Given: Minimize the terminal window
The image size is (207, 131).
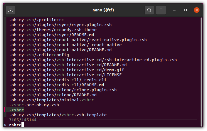Looking at the screenshot, I should coord(174,10).
